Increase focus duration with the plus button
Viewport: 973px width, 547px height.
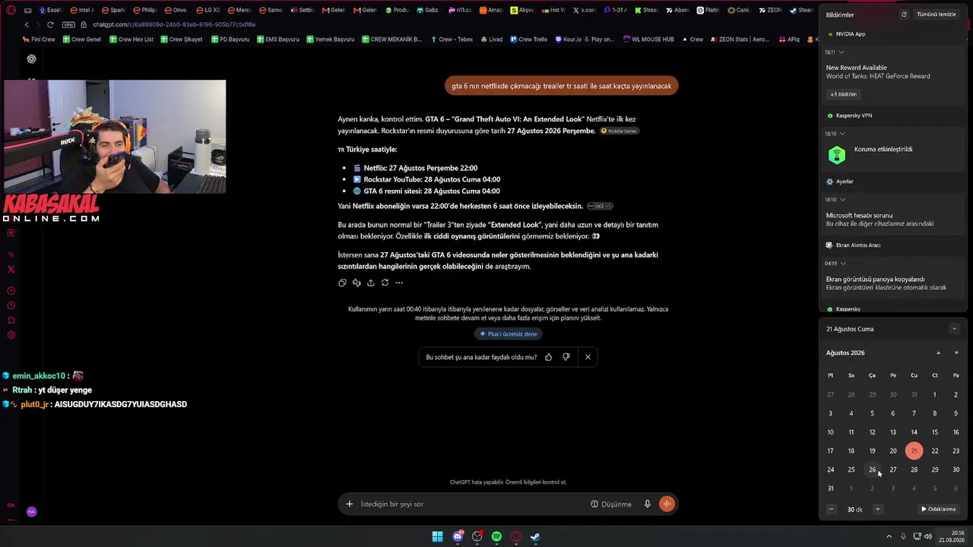[x=878, y=509]
